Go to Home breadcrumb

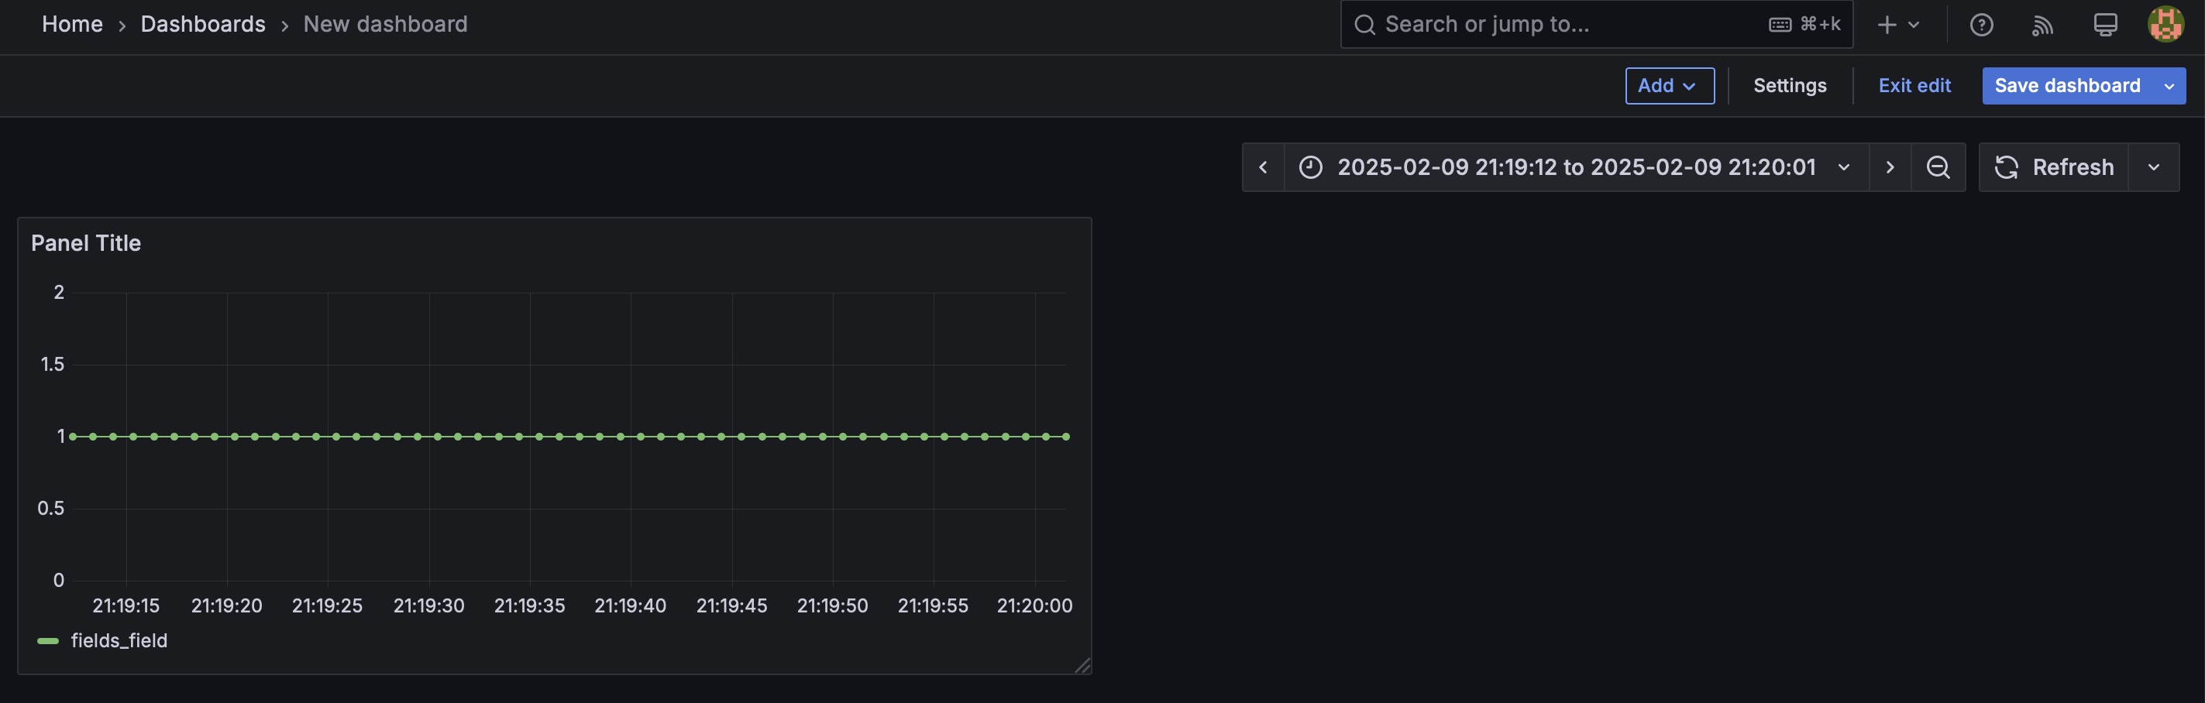point(72,24)
